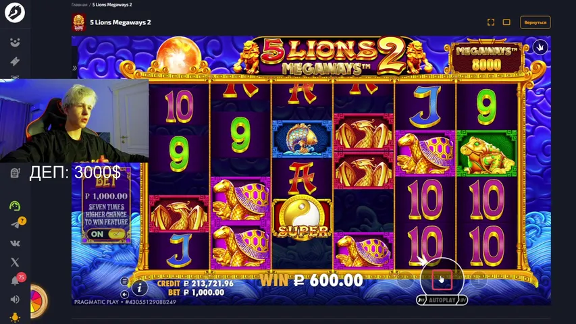Toggle the site sound speaker icon
Screen dimensions: 576x324
coord(15,300)
